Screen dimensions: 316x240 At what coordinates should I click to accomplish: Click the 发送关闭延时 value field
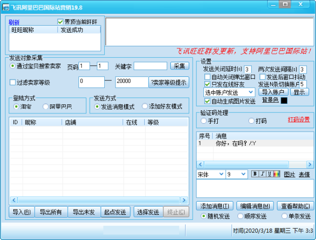pyautogui.click(x=247, y=69)
